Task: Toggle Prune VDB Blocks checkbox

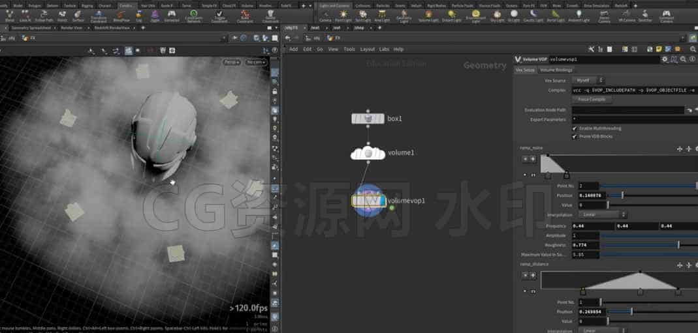Action: coord(574,136)
